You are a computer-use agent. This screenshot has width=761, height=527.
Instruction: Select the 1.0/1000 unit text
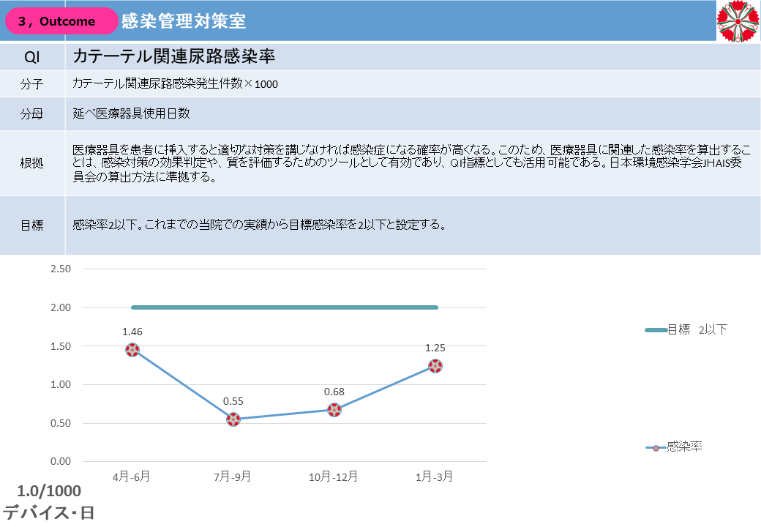49,491
